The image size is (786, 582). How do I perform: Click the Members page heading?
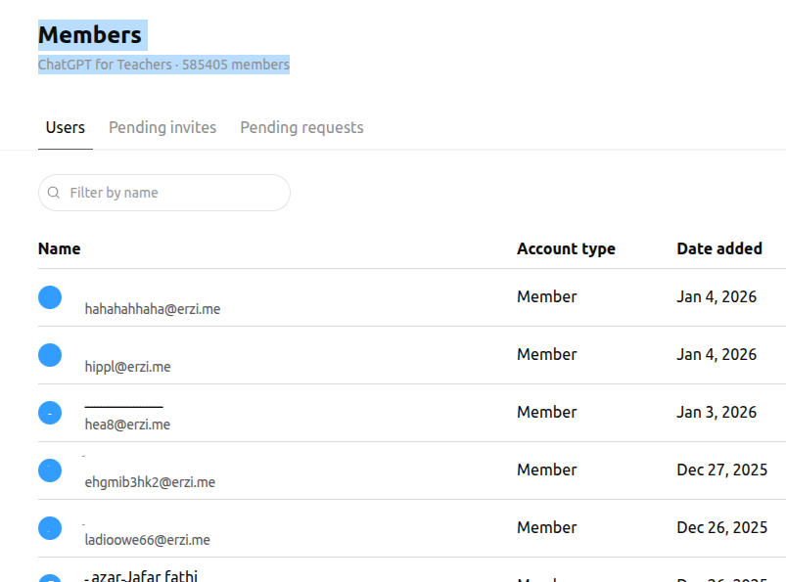pos(90,35)
